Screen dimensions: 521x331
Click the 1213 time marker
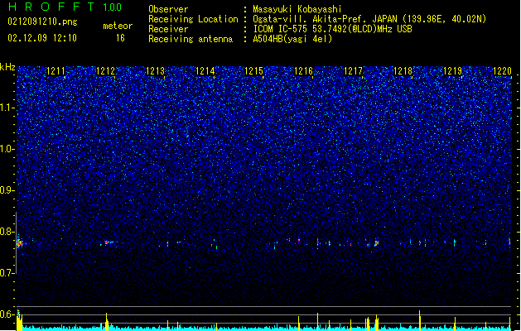155,71
